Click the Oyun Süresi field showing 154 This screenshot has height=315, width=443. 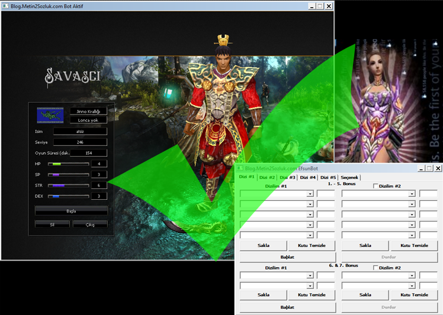click(x=88, y=153)
